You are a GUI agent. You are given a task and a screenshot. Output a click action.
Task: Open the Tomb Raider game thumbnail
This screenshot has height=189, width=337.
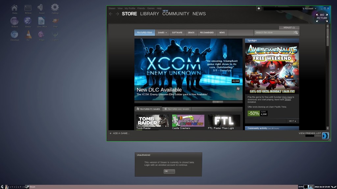point(152,121)
